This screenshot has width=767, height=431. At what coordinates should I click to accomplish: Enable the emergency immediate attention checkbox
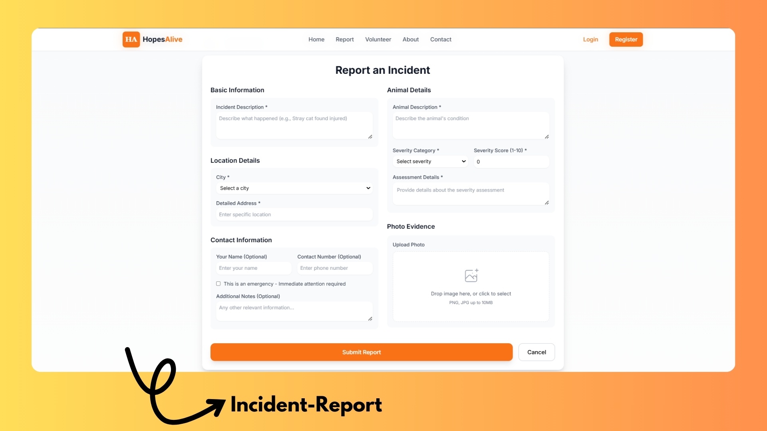click(218, 284)
